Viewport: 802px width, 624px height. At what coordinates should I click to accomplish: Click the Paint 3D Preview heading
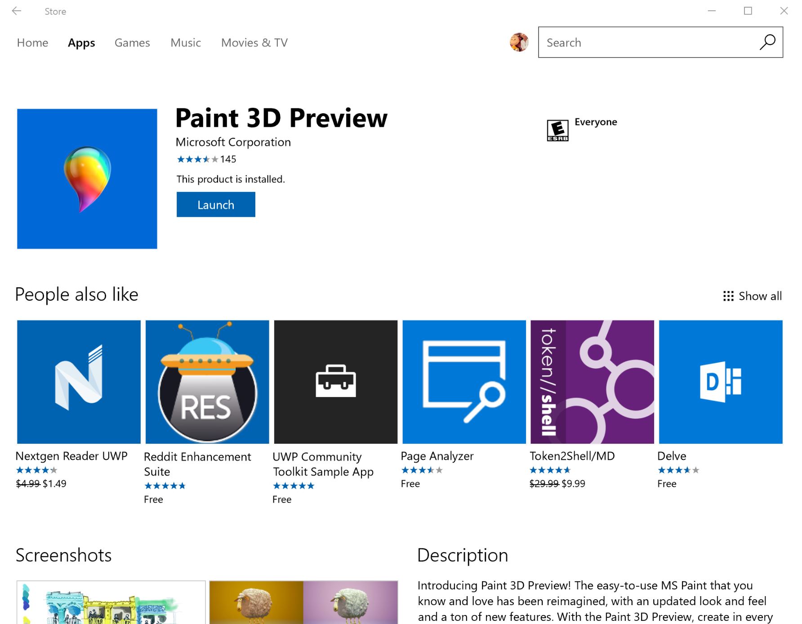click(281, 118)
